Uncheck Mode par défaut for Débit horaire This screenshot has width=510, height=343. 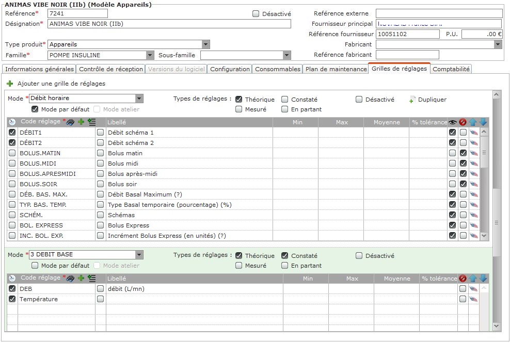(x=35, y=109)
